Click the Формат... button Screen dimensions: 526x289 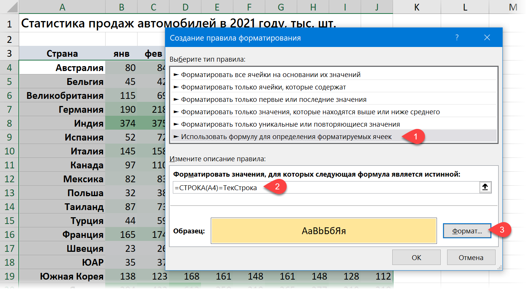tap(467, 231)
